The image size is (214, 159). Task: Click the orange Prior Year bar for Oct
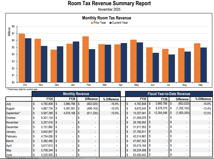tap(22, 58)
